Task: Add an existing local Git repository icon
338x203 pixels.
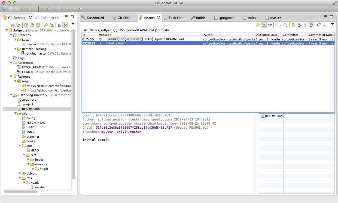Action: [x=26, y=25]
